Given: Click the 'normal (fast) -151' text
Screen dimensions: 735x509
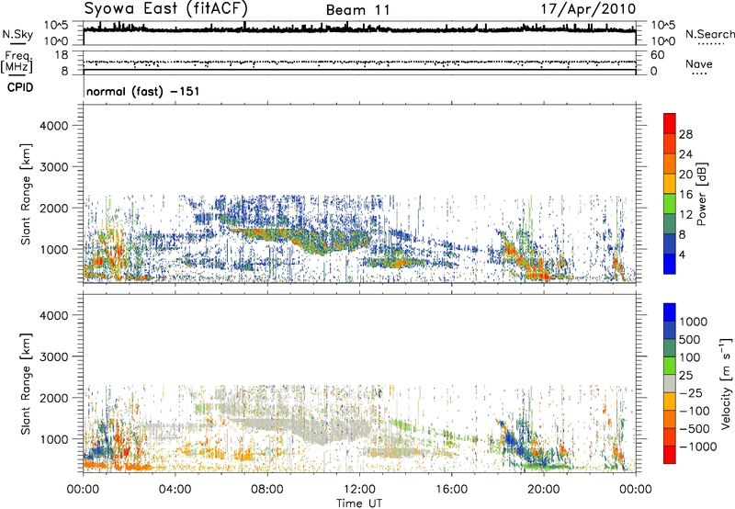Looking at the screenshot, I should [x=143, y=91].
